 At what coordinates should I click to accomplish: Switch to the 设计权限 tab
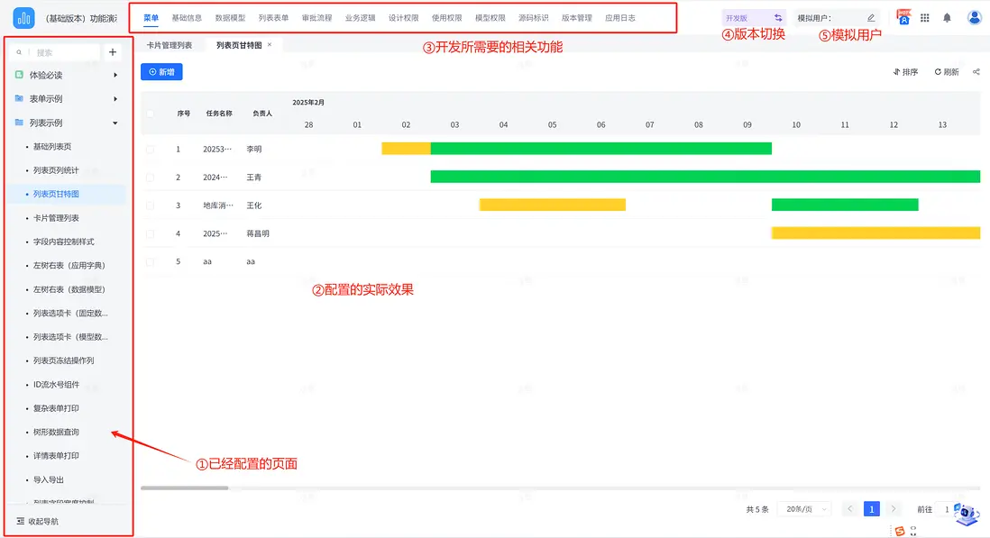(403, 18)
